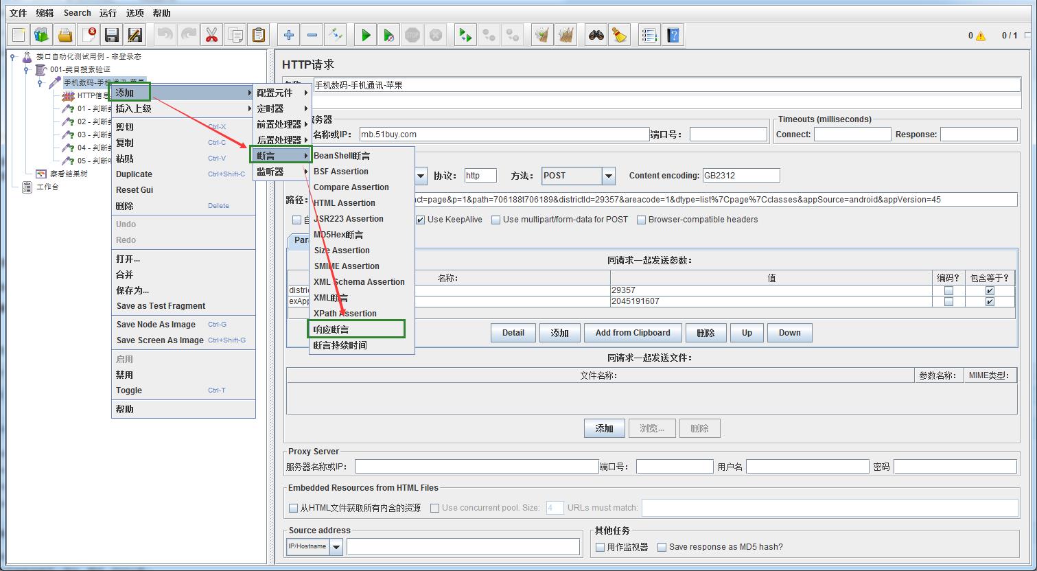1037x571 pixels.
Task: Open the Search menu in menu bar
Action: 77,13
